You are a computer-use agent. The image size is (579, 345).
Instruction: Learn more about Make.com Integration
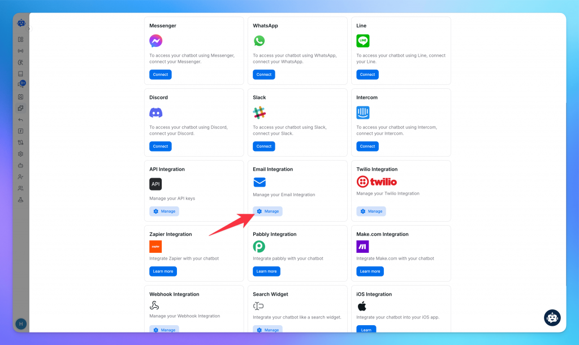(x=370, y=271)
